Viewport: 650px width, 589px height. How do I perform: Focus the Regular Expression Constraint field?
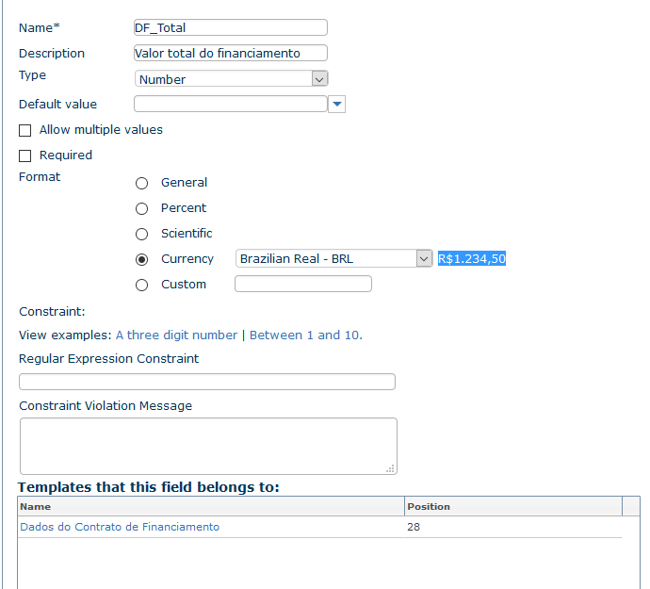pos(207,382)
